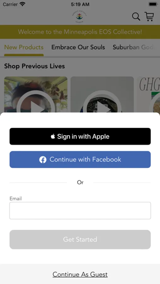Select the Continue As Guest link
This screenshot has height=284, width=160.
(x=80, y=275)
